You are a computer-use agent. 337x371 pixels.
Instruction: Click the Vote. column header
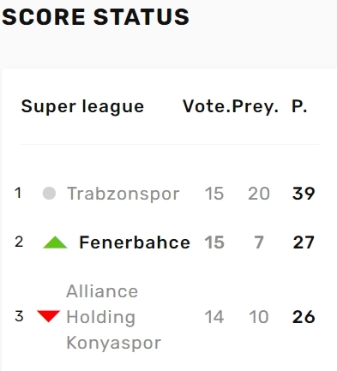point(207,106)
